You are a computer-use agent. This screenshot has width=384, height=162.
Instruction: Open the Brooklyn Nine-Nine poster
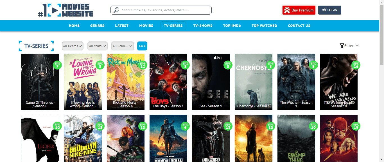tap(83, 138)
